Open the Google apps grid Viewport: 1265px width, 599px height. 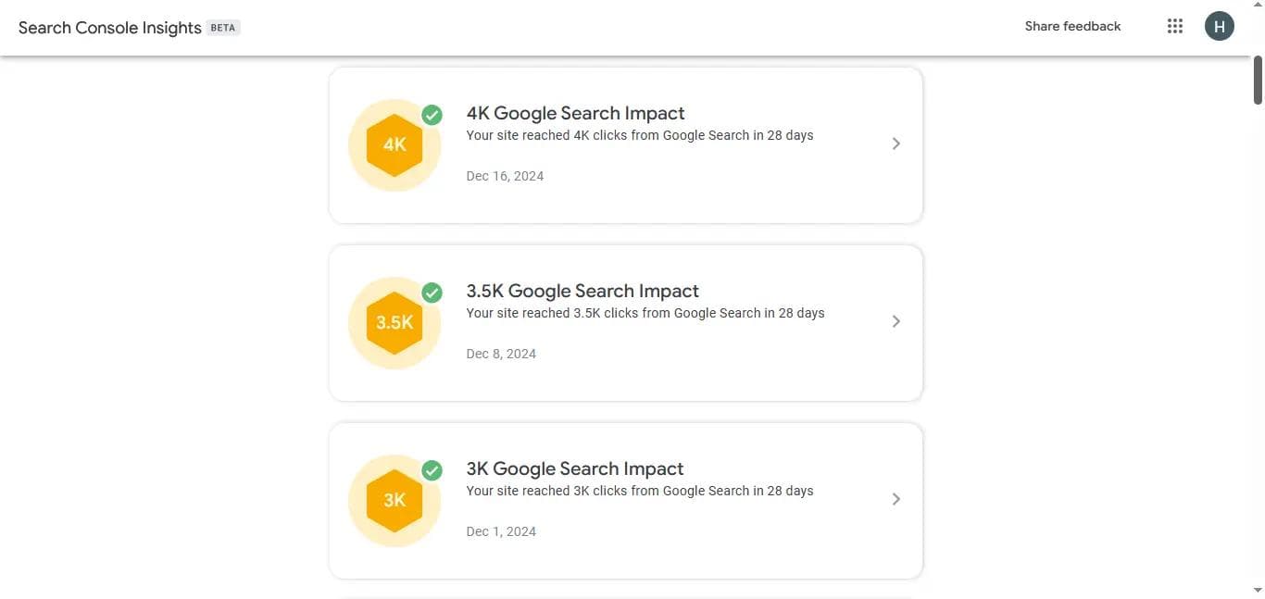[x=1174, y=25]
